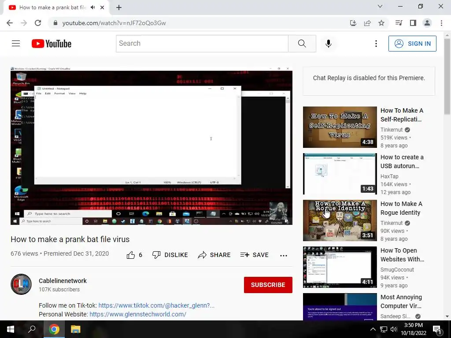Click the page vertical scrollbar thumb
The width and height of the screenshot is (451, 338).
[447, 77]
